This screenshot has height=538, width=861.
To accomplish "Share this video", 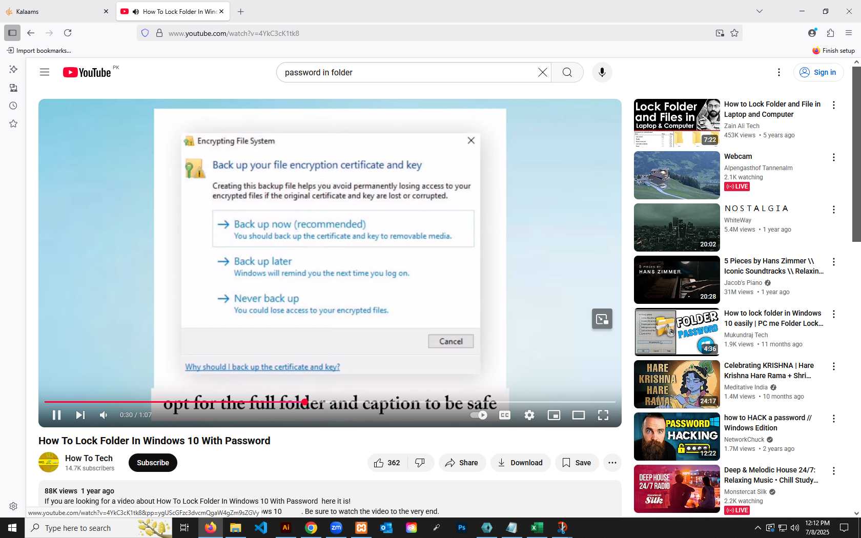I will pyautogui.click(x=462, y=463).
